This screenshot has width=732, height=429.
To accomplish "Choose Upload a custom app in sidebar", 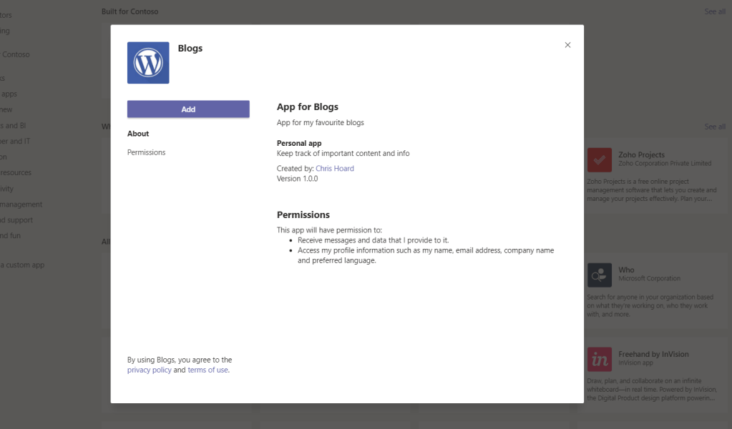I will (21, 265).
